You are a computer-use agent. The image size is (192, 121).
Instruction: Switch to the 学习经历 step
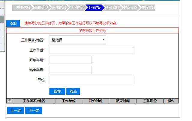point(77,8)
